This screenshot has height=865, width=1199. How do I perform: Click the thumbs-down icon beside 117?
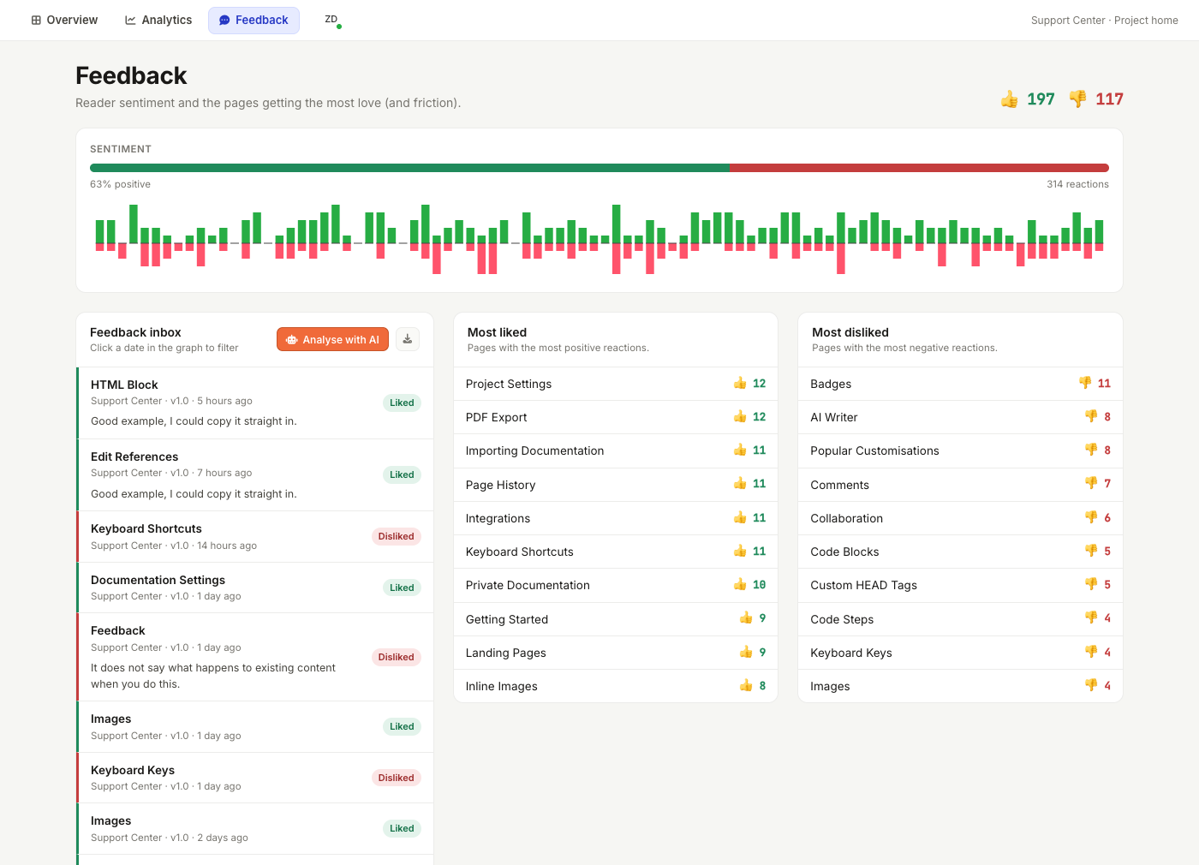[x=1077, y=99]
